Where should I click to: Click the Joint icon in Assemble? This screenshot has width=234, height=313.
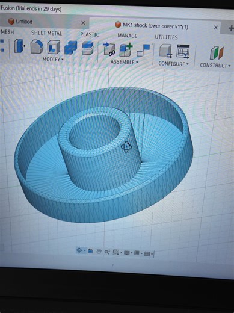[143, 50]
